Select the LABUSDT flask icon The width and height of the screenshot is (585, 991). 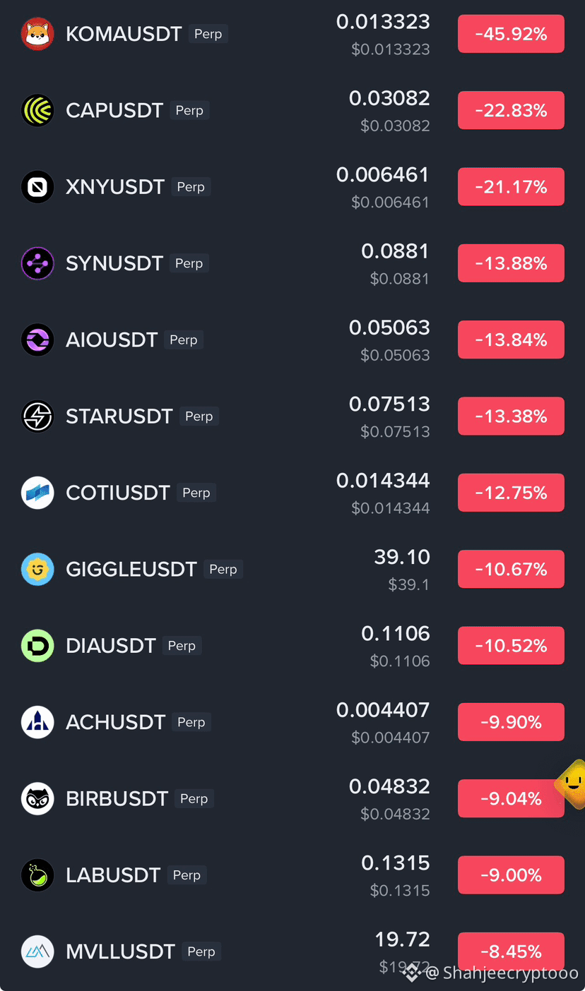pyautogui.click(x=37, y=875)
